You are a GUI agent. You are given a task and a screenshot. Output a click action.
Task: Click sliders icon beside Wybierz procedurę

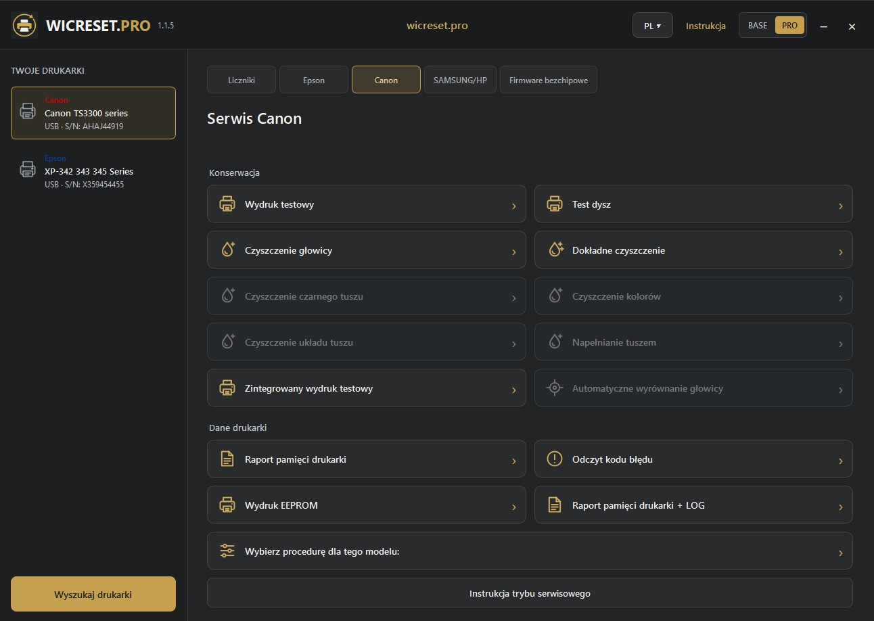click(x=227, y=551)
